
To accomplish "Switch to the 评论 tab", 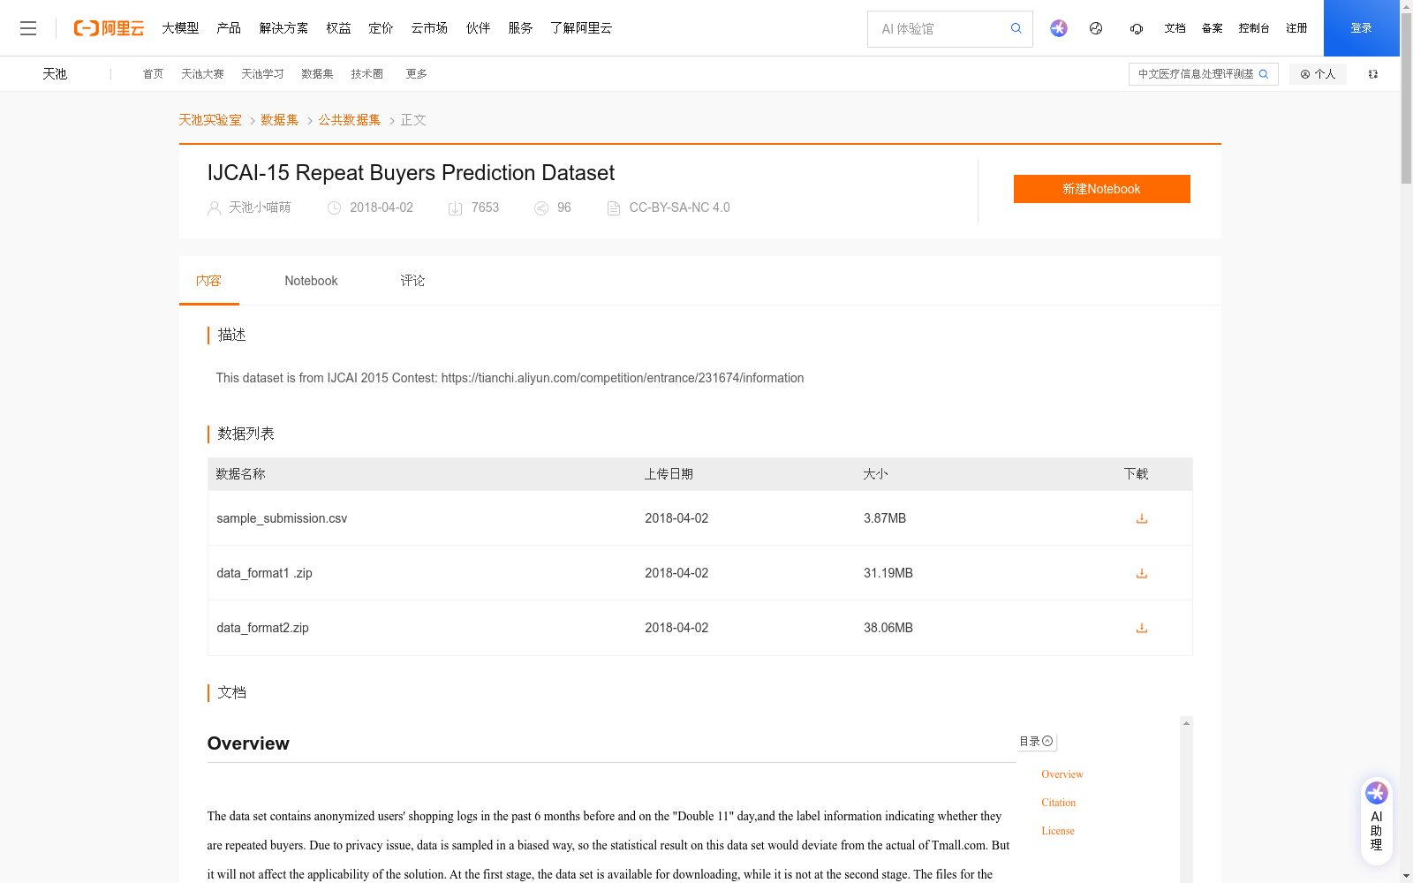I will (412, 281).
